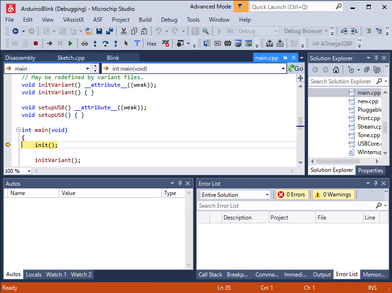This screenshot has height=293, width=392.
Task: Open the Entire Solution scope dropdown
Action: [x=235, y=195]
